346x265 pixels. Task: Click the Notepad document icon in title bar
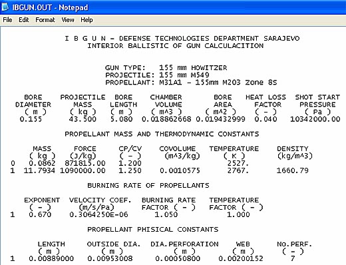point(5,7)
